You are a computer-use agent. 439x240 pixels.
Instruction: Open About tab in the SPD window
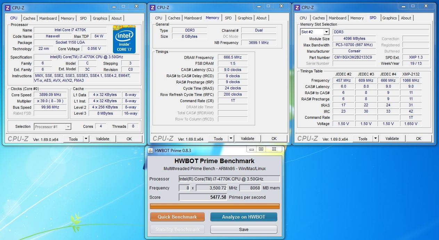[x=406, y=18]
